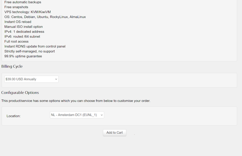Click the Billing Cycle dropdown chevron arrow

56,79
